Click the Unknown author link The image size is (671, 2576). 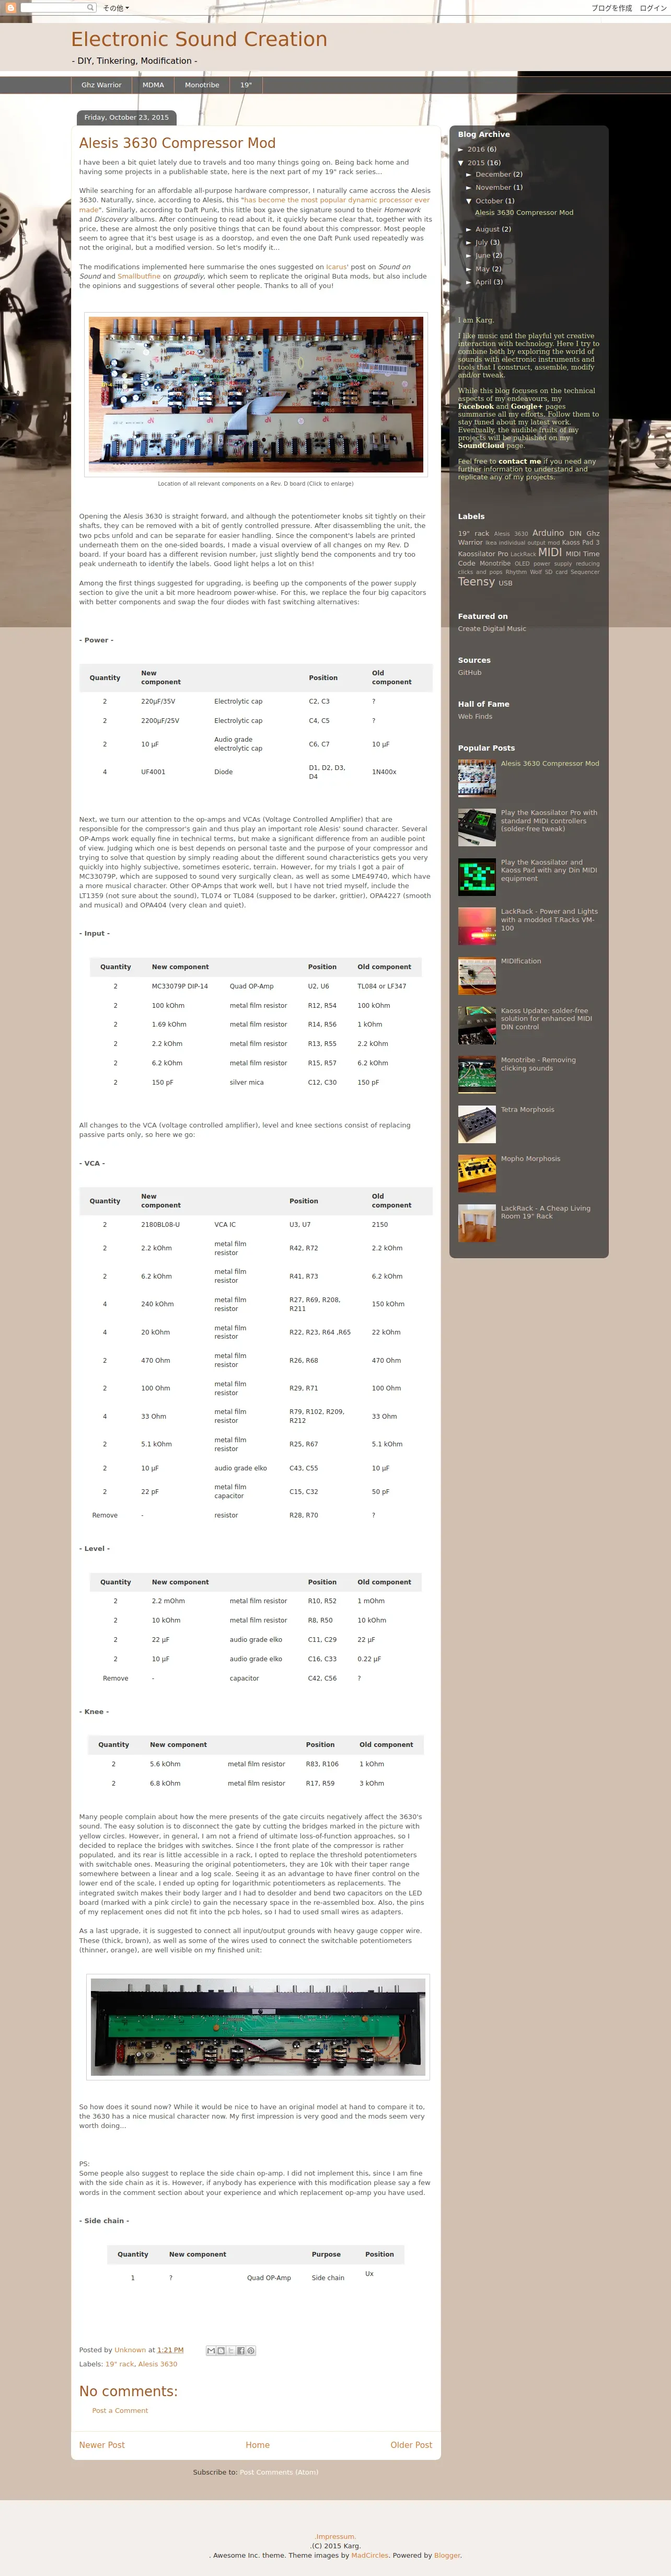[x=130, y=2350]
